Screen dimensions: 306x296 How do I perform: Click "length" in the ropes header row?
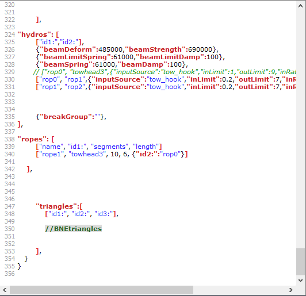coord(146,147)
